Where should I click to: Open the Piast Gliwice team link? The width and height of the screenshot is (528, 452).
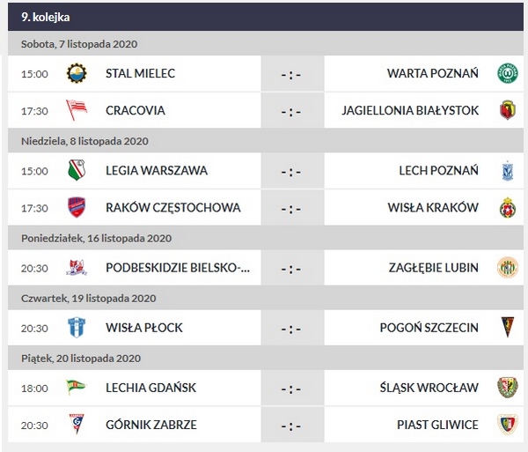tap(437, 425)
